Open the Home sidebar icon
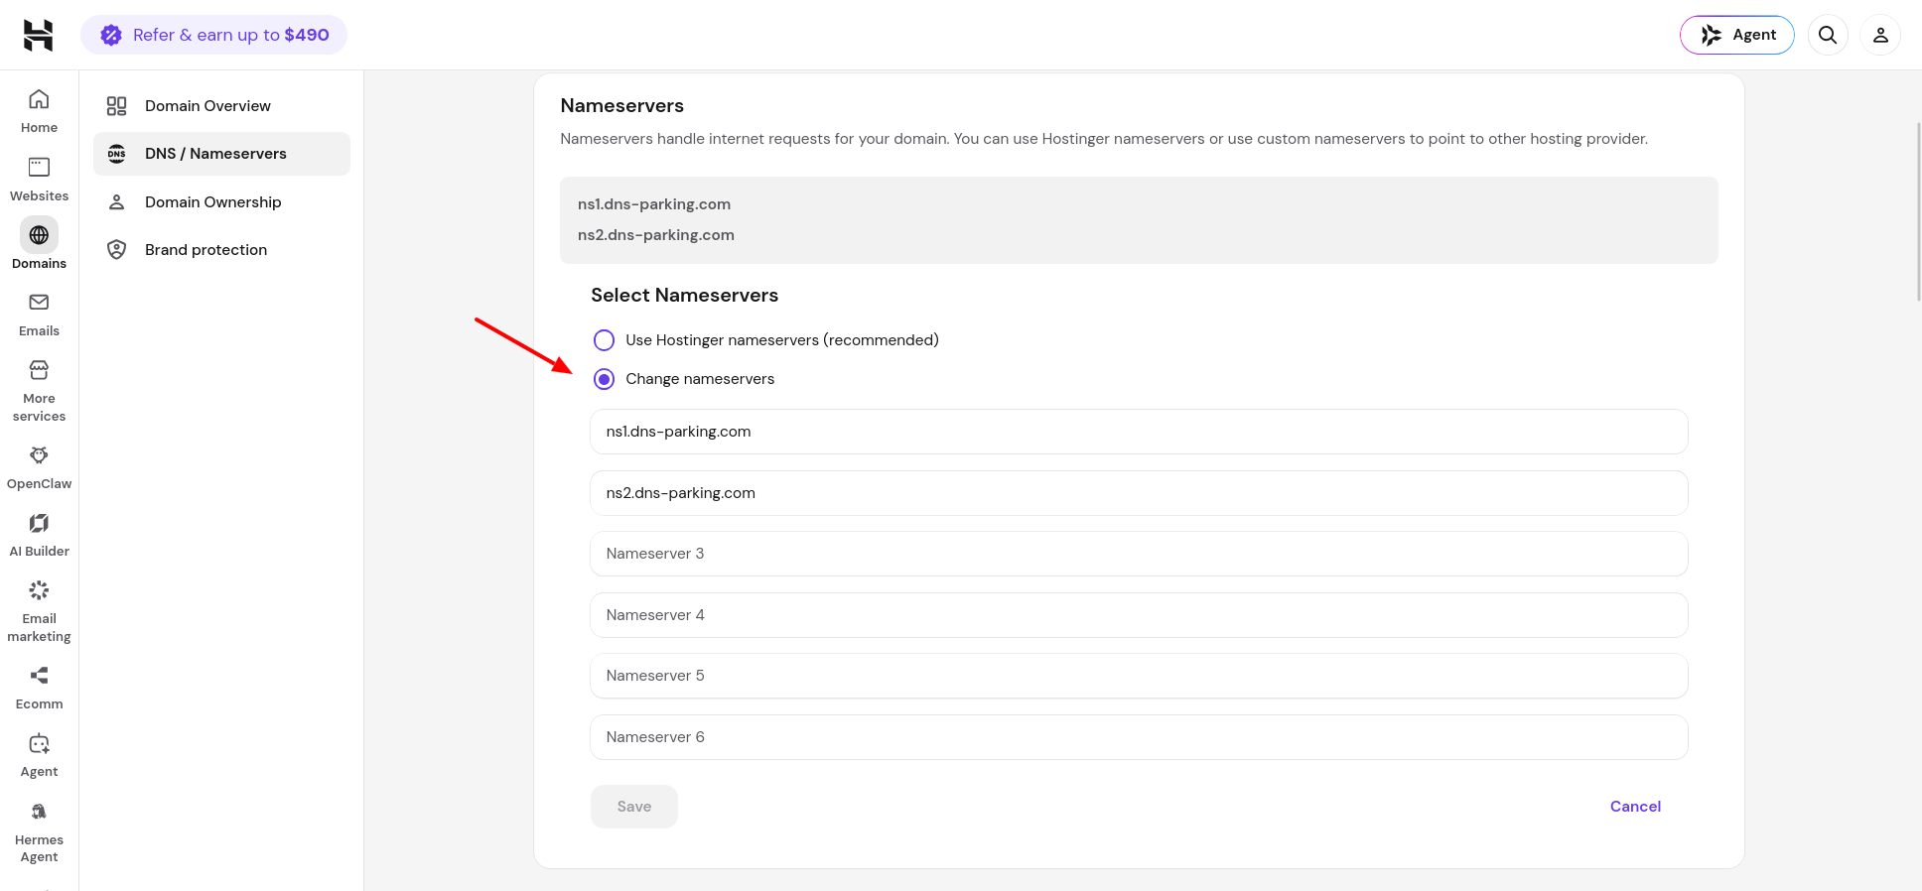Viewport: 1922px width, 891px height. pos(39,99)
